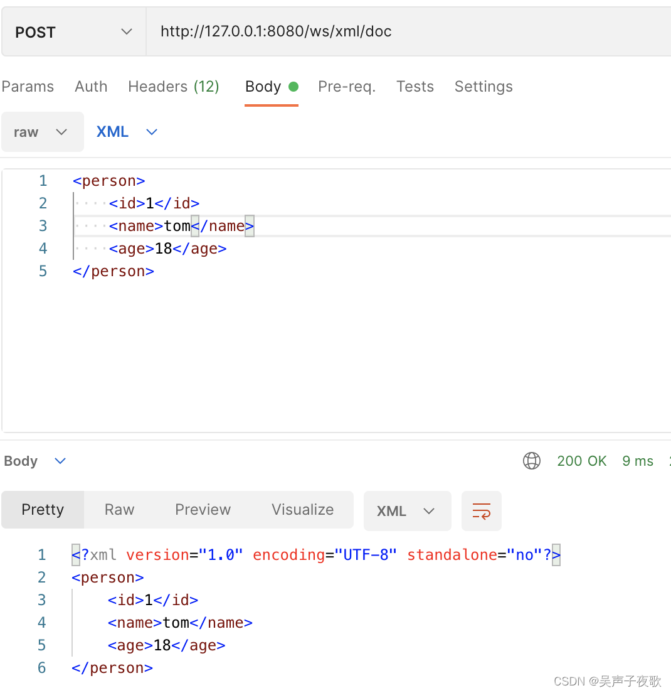This screenshot has height=693, width=671.
Task: Click response line <age>18</age>
Action: tap(166, 645)
